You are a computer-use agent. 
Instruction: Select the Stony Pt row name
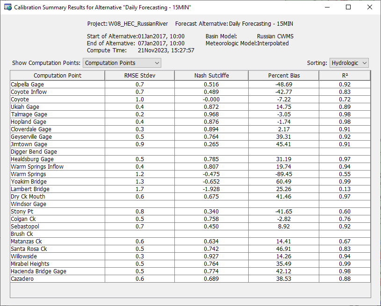tap(22, 212)
